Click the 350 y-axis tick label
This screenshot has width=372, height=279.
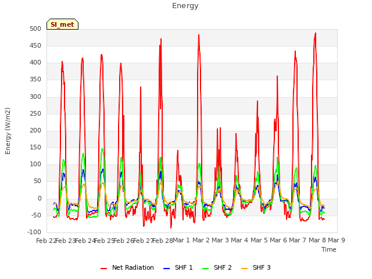click(x=35, y=80)
